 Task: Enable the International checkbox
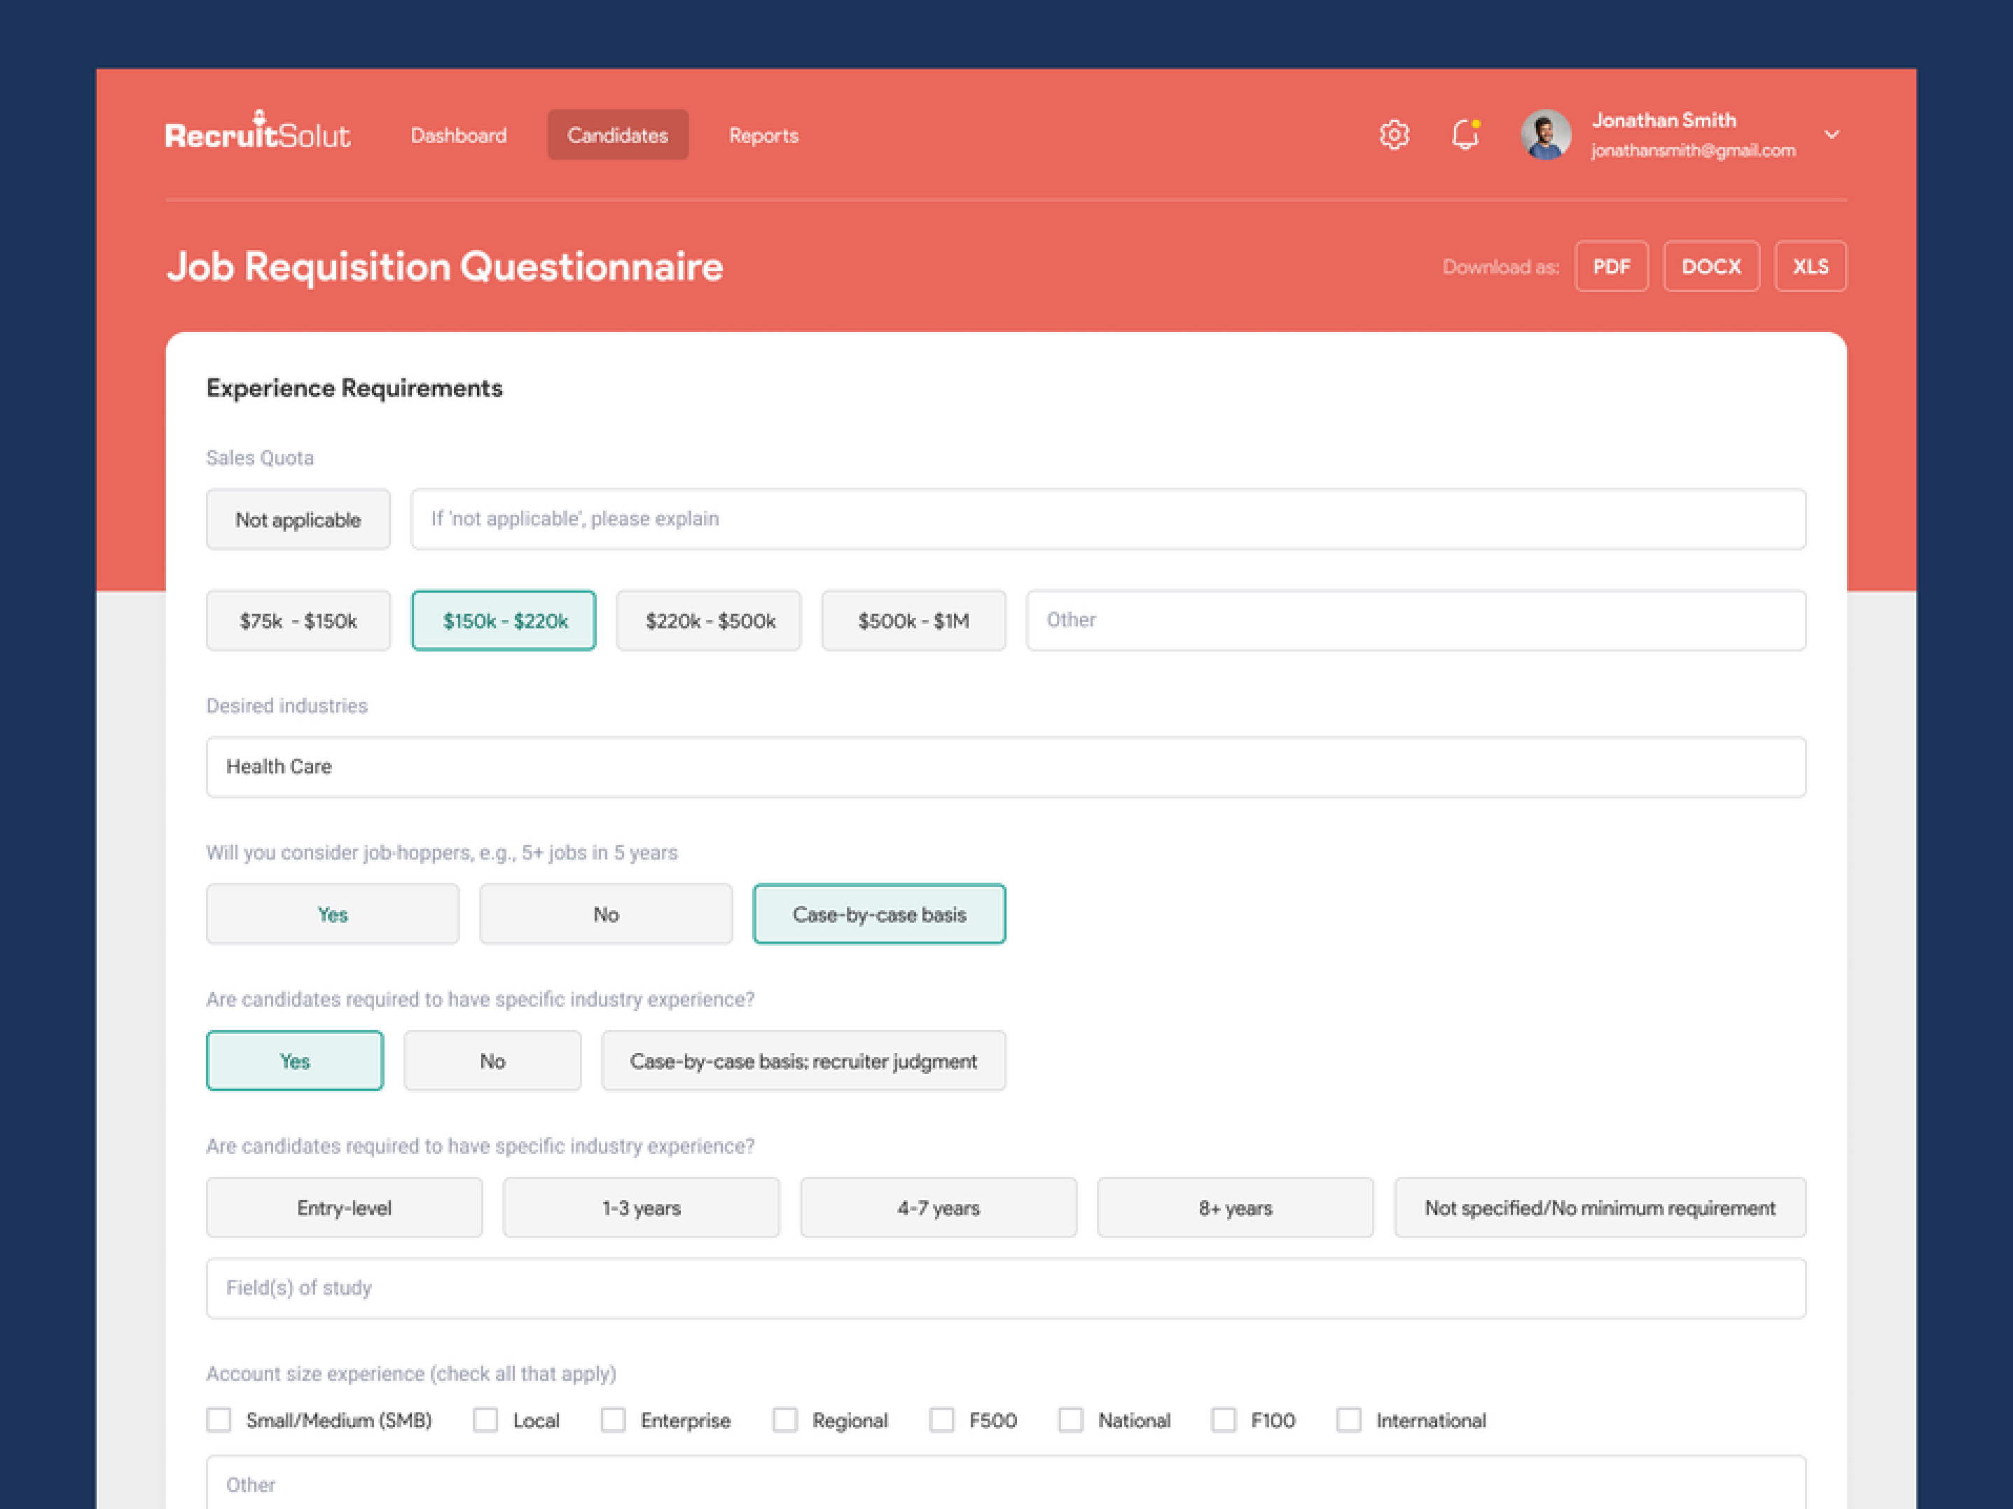coord(1349,1420)
